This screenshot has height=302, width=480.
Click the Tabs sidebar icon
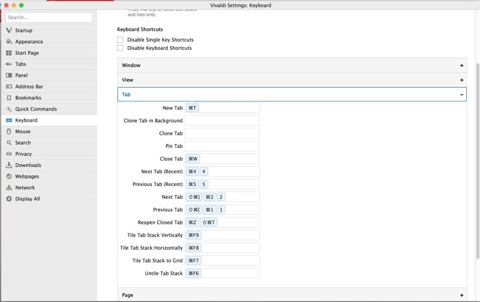point(9,64)
